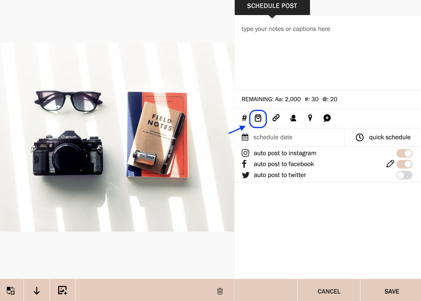Click the clock icon for quick schedule
421x301 pixels.
coord(360,137)
